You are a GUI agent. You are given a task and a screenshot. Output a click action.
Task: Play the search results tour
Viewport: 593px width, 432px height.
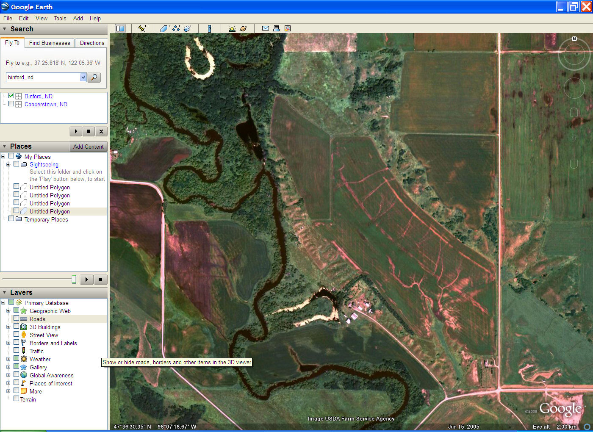pos(76,131)
